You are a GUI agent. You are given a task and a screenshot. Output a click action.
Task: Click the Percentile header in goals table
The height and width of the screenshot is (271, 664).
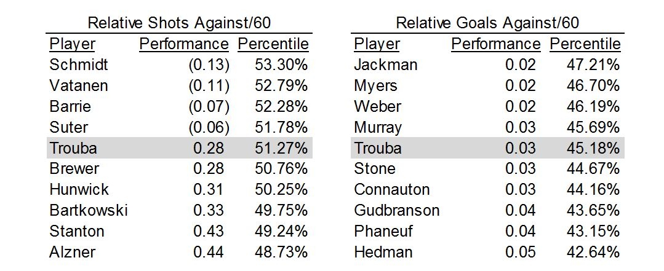(585, 44)
